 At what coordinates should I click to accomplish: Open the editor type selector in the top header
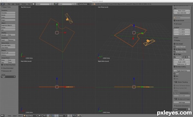(3, 4)
